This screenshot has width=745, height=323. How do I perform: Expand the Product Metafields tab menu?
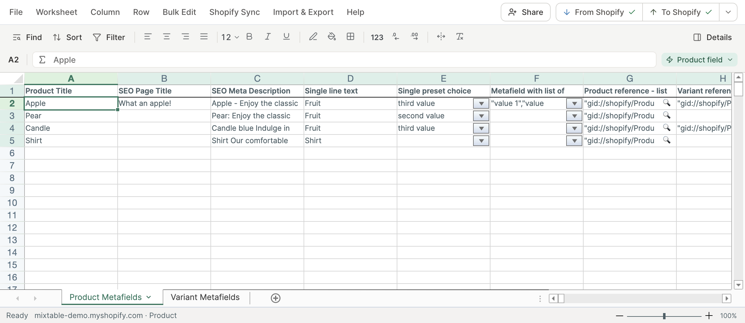149,297
